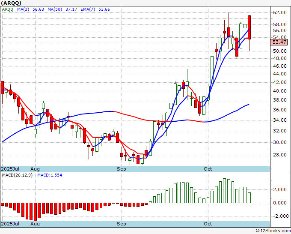This screenshot has width=291, height=234.
Task: Click the MA(50) legend label
Action: coord(55,9)
